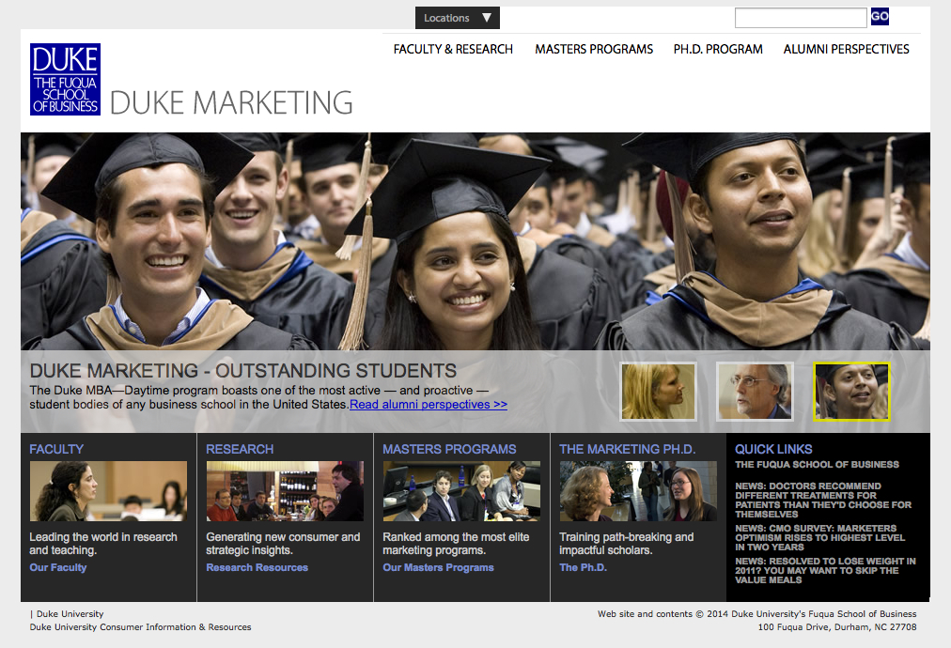Screen dimensions: 951x648
Task: Follow the Our Masters Programs link
Action: [x=439, y=567]
